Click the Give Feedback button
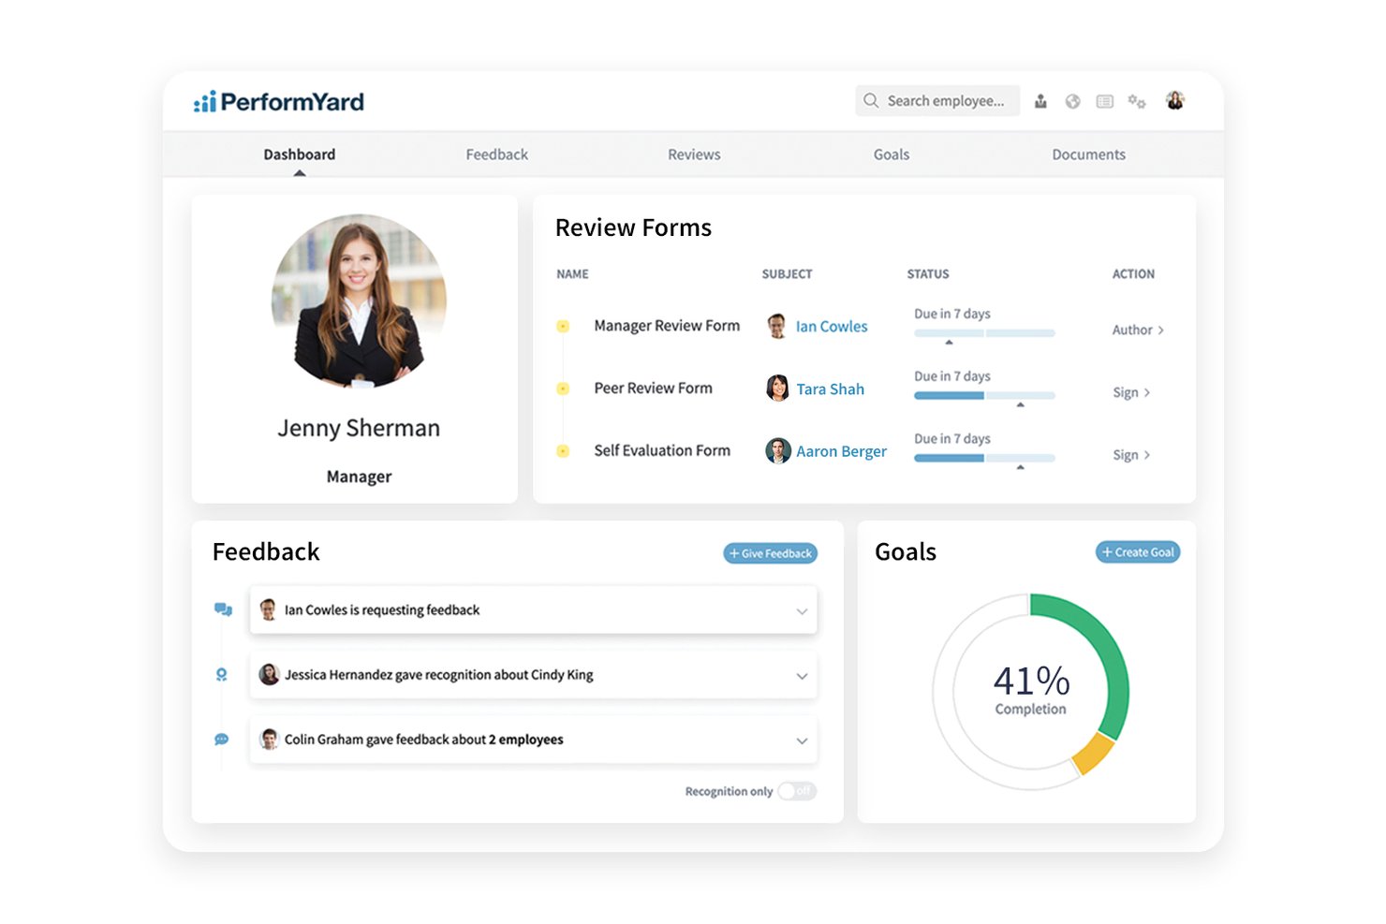1386x924 pixels. tap(771, 553)
